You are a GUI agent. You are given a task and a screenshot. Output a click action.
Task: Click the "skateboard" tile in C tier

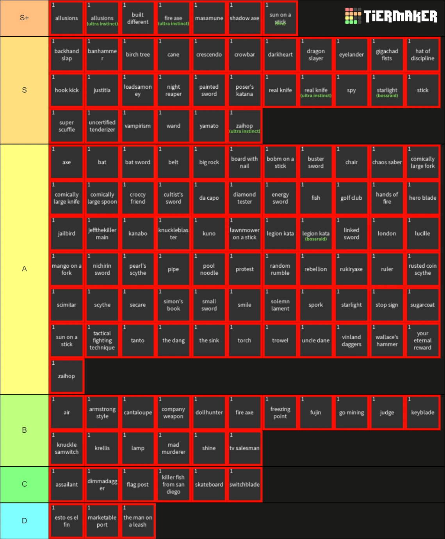[x=209, y=484]
